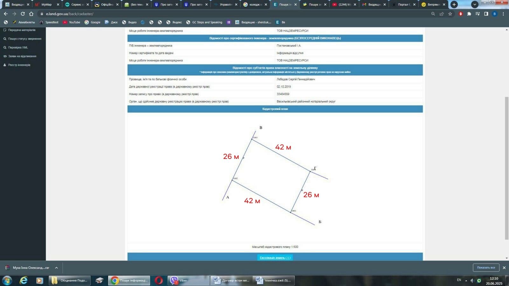The image size is (509, 286).
Task: Show hidden system tray icons
Action: click(466, 280)
